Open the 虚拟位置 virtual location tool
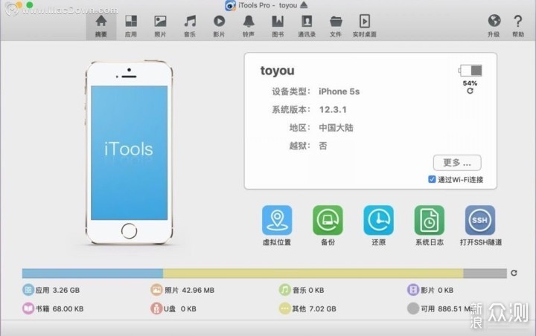Screen dimensions: 536x336 coord(276,221)
